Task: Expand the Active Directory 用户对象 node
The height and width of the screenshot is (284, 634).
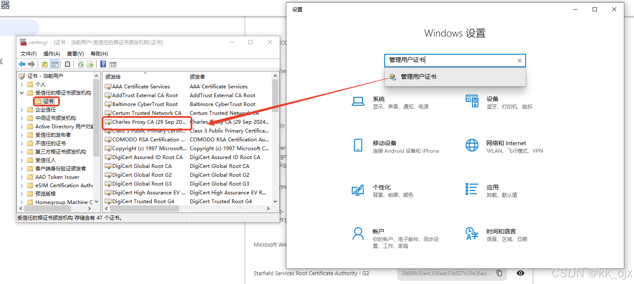Action: [22, 126]
